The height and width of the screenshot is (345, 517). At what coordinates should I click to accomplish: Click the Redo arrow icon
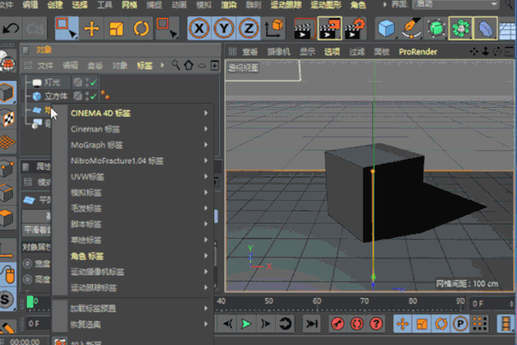[x=35, y=28]
